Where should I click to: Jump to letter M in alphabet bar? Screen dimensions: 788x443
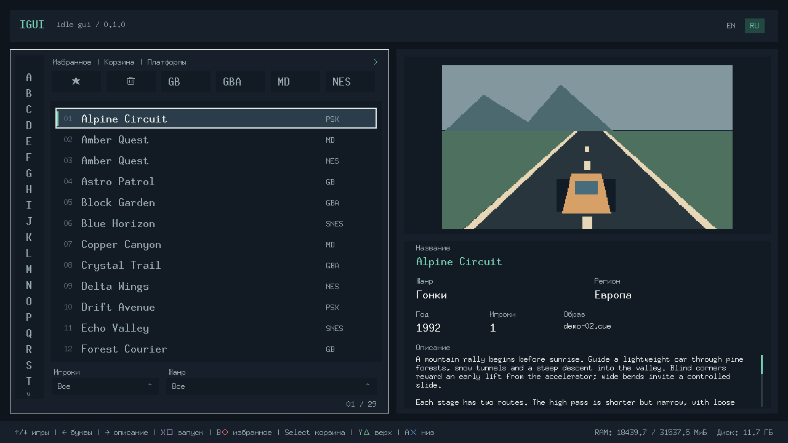pyautogui.click(x=28, y=269)
